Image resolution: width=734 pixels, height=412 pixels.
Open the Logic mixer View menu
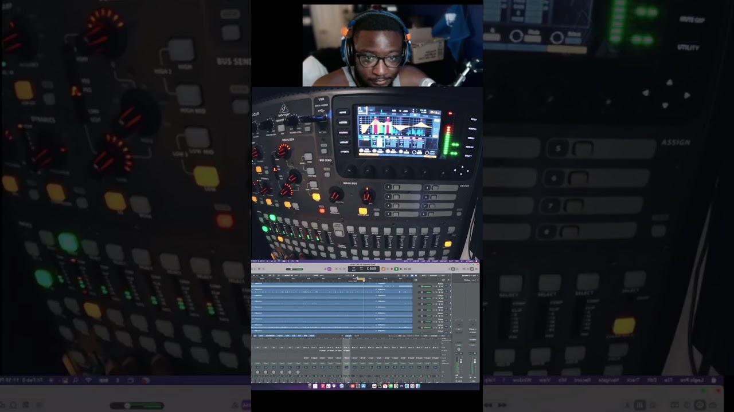coord(425,336)
